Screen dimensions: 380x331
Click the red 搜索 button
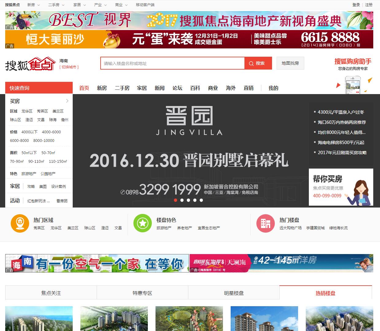[258, 63]
